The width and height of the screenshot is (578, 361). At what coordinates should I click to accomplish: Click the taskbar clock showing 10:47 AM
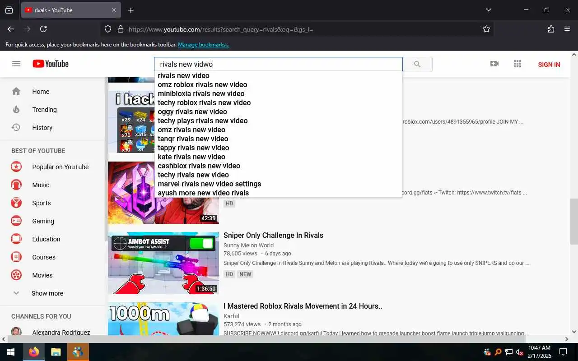coord(539,352)
